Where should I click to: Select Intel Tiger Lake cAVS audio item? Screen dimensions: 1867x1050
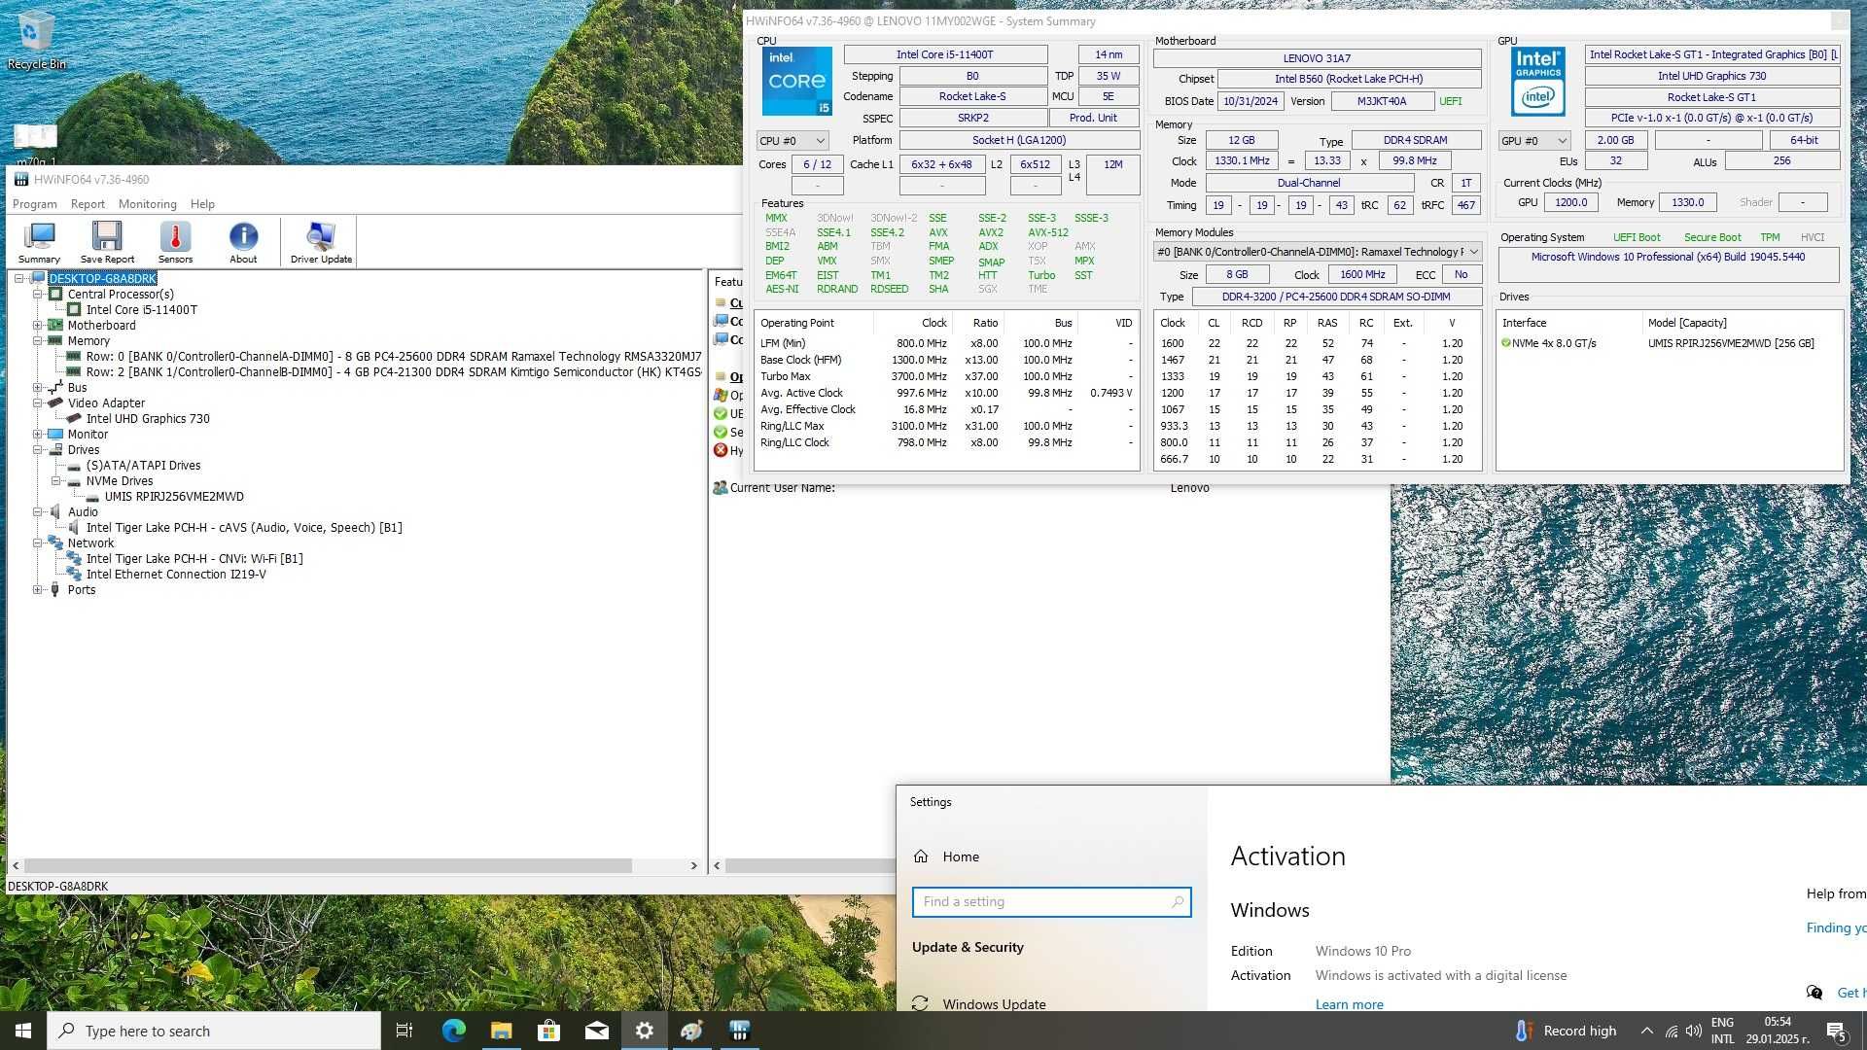click(244, 528)
